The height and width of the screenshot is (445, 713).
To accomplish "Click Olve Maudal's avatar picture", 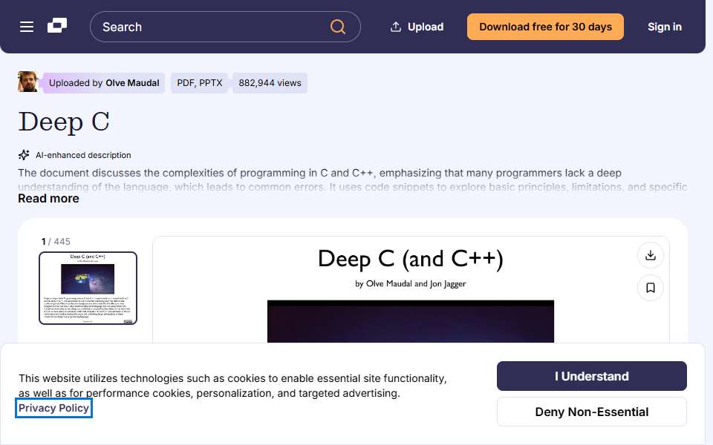I will tap(27, 82).
